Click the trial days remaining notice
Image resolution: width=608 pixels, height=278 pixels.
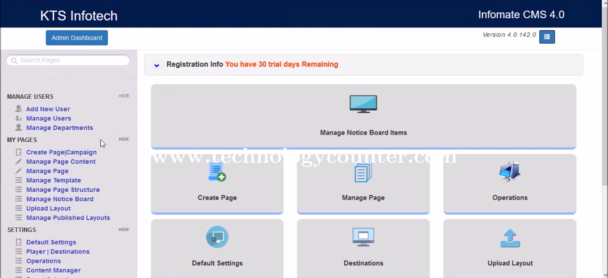[x=282, y=64]
